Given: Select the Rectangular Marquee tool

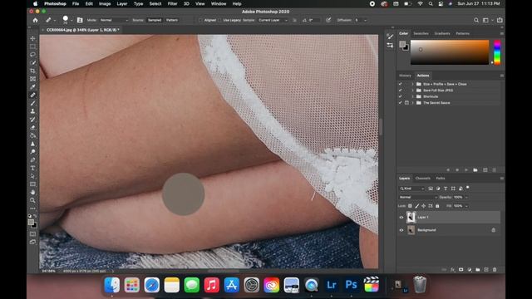Looking at the screenshot, I should (x=33, y=47).
